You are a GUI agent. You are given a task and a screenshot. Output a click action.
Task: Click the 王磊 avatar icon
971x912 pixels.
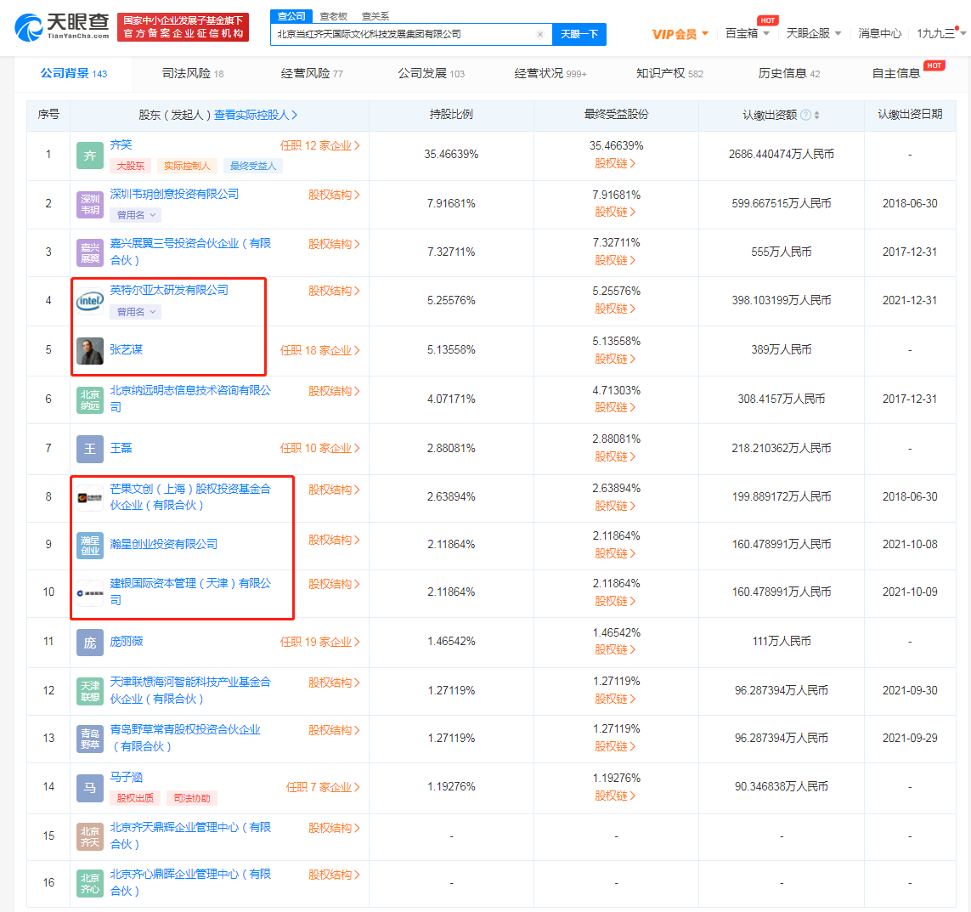[90, 449]
